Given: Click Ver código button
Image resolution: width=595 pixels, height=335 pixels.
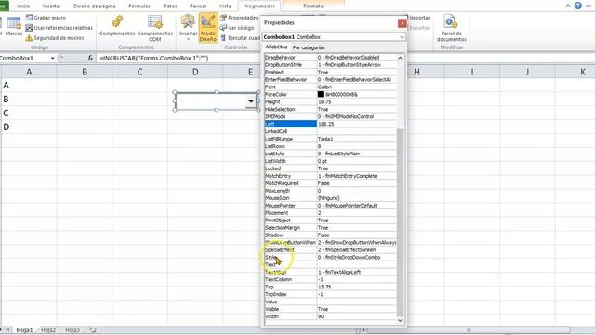Looking at the screenshot, I should click(238, 28).
